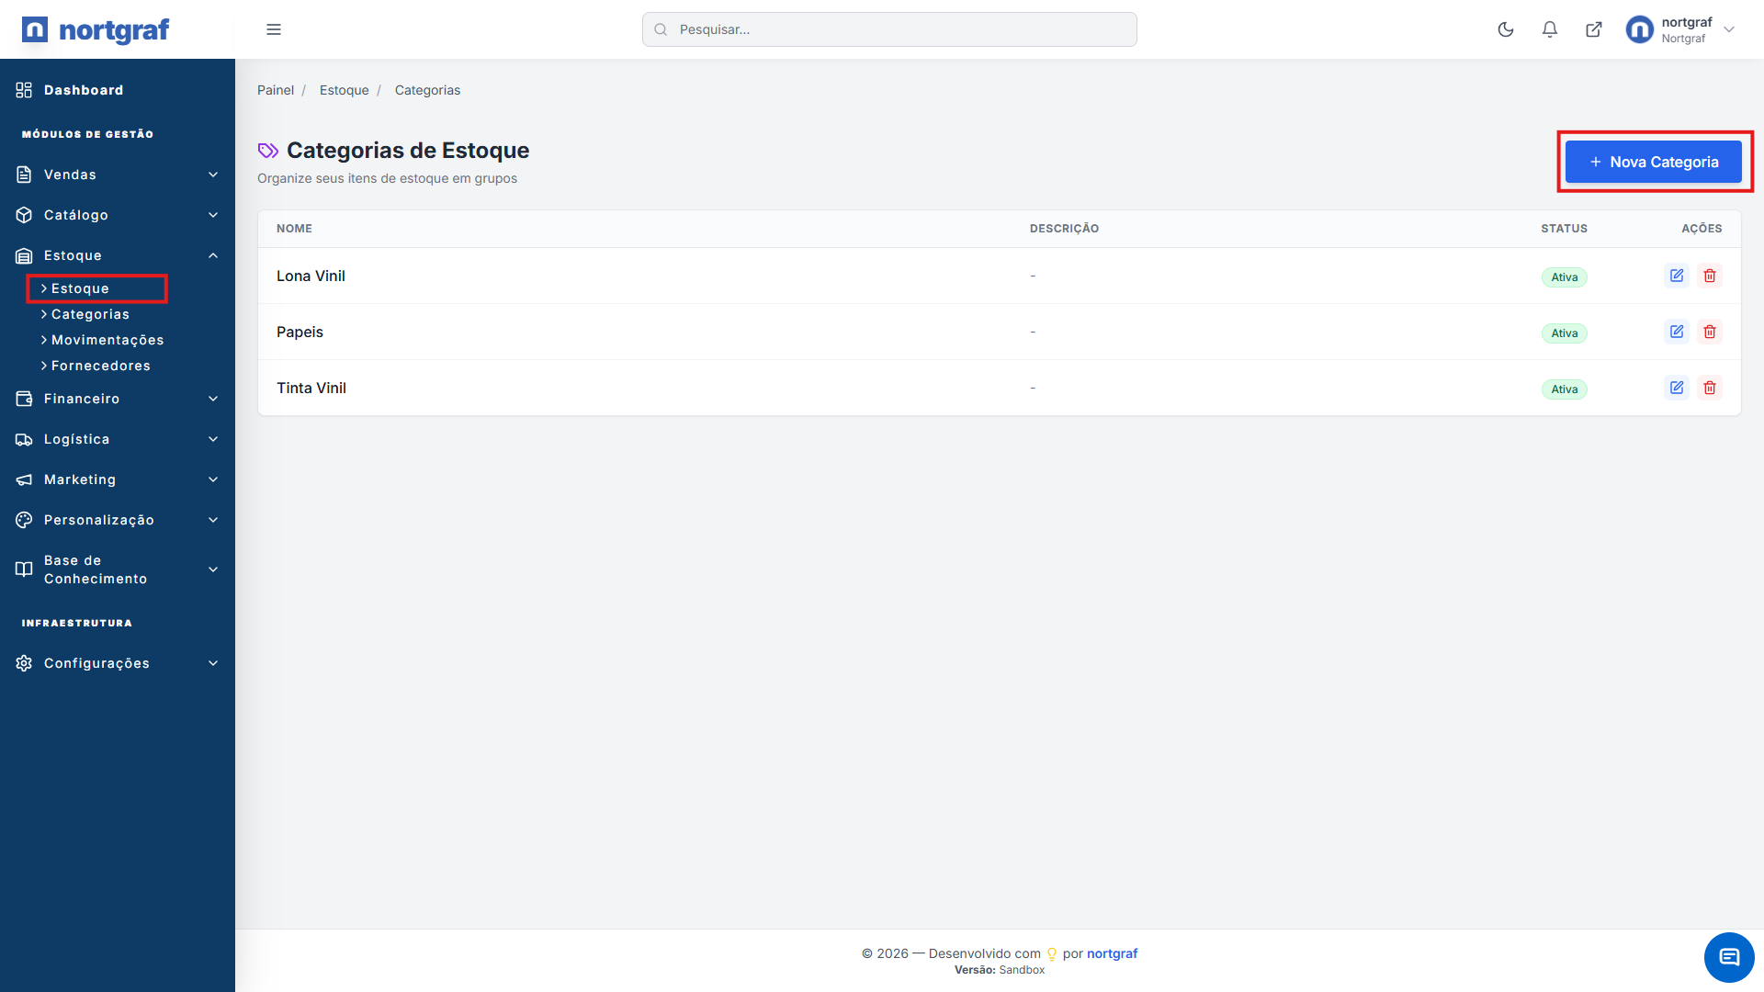Open the chat support bubble

[x=1728, y=957]
